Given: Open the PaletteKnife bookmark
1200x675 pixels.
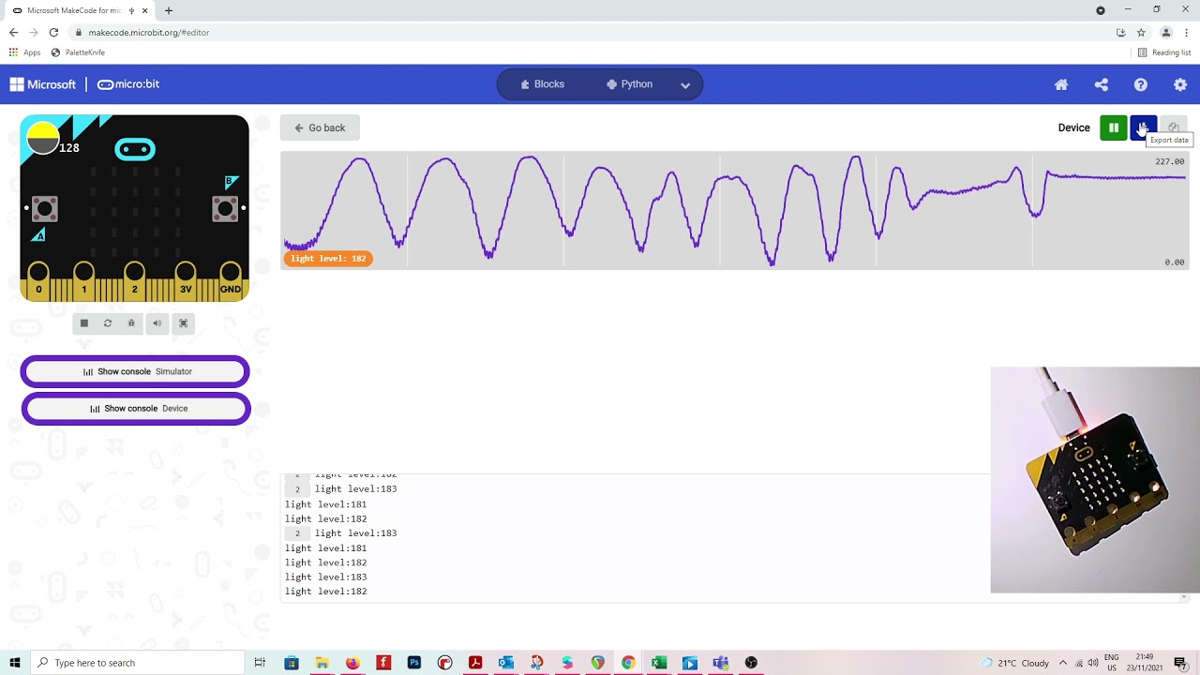Looking at the screenshot, I should pos(78,52).
